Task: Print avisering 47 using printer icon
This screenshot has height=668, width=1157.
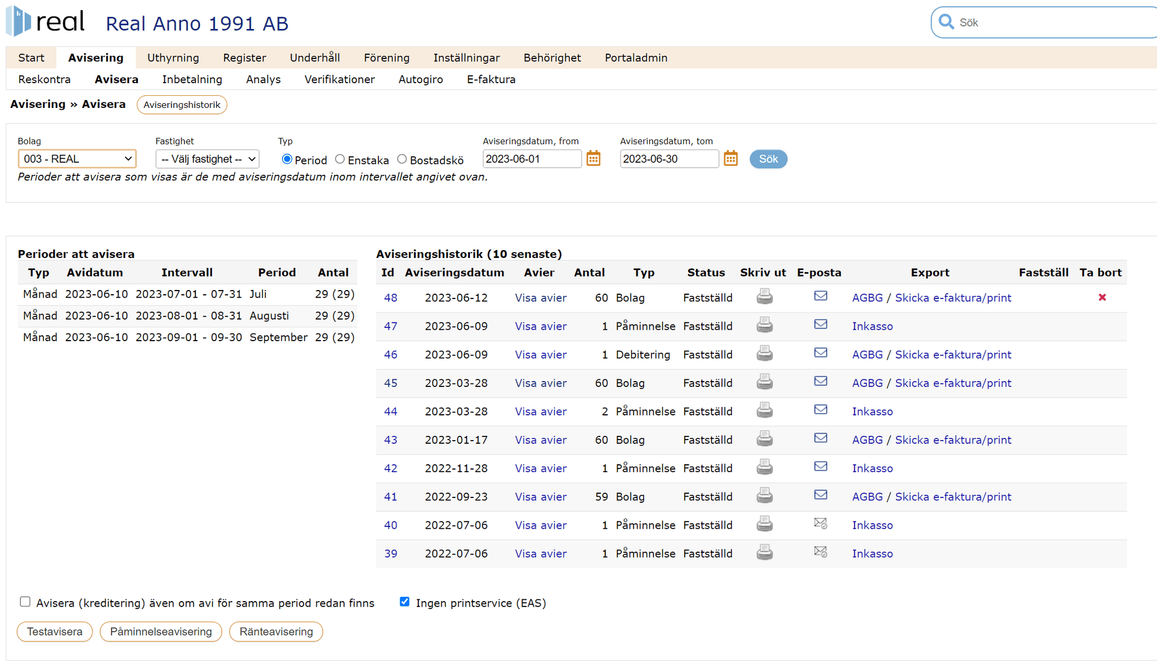Action: click(764, 325)
